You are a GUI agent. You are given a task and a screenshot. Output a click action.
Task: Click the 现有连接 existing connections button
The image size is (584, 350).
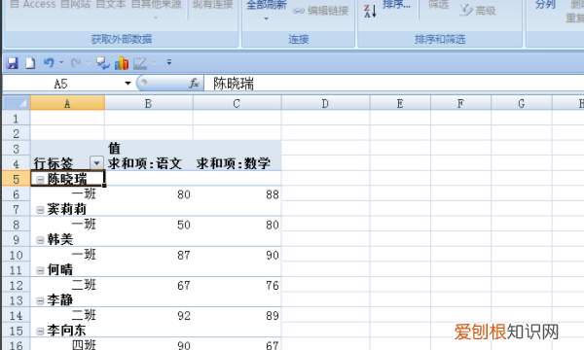212,5
